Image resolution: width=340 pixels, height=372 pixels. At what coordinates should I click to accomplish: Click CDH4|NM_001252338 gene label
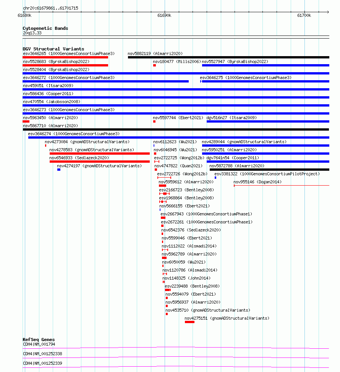click(x=42, y=354)
